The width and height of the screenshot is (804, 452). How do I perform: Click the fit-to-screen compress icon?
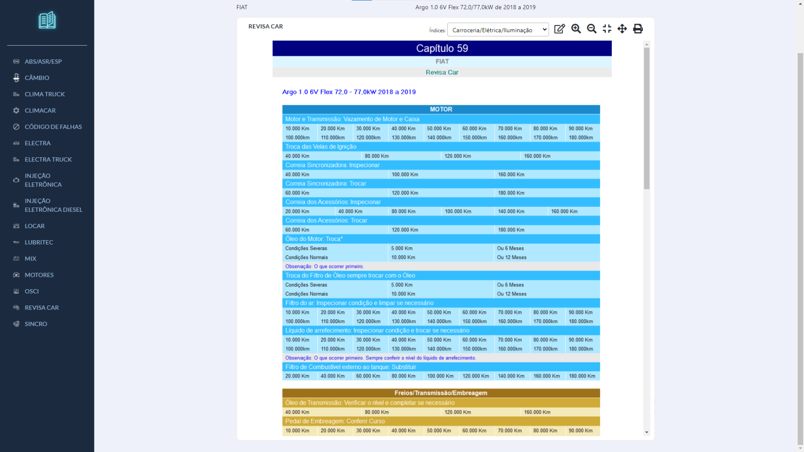click(x=607, y=29)
